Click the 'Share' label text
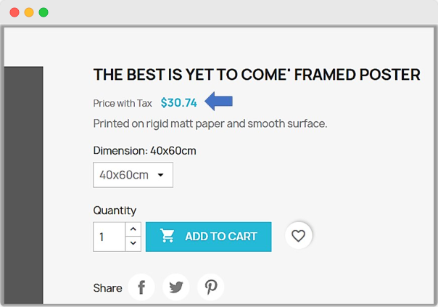 tap(107, 288)
